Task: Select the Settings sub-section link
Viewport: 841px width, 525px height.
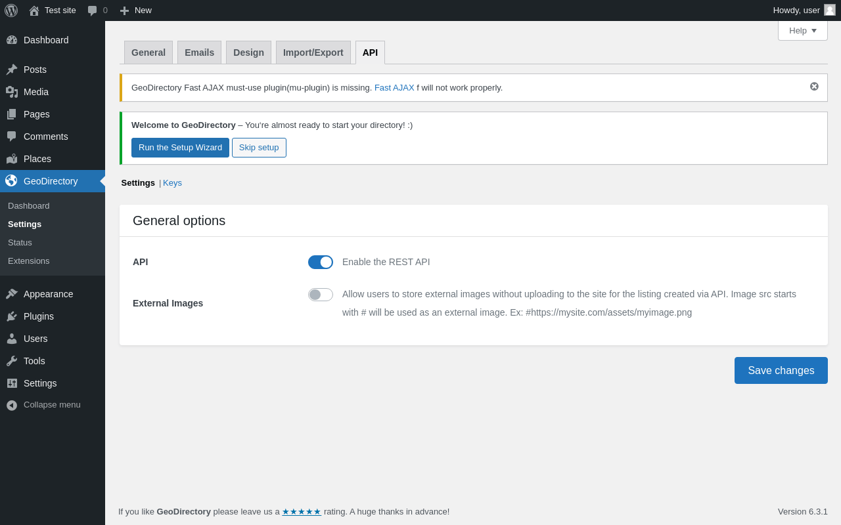Action: [138, 183]
